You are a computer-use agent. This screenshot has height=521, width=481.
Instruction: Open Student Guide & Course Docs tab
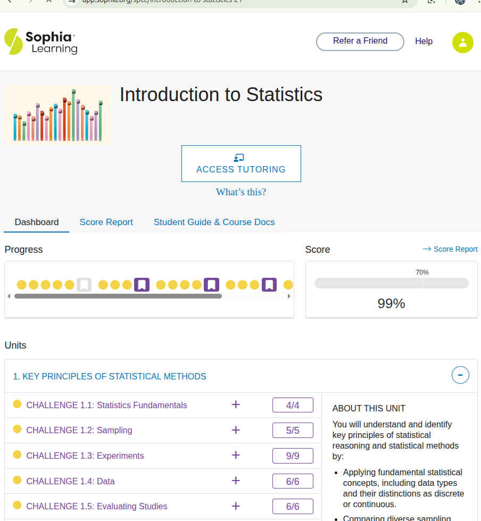pos(214,222)
